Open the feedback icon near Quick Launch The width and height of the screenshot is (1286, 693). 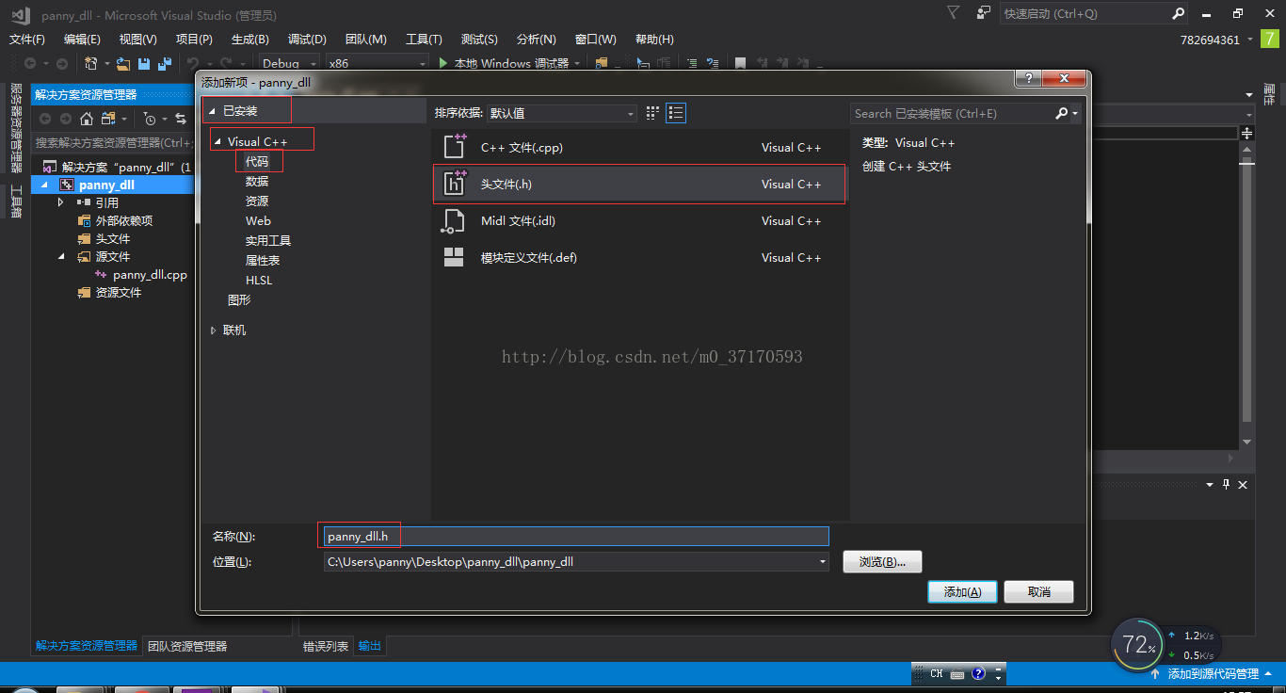tap(984, 12)
